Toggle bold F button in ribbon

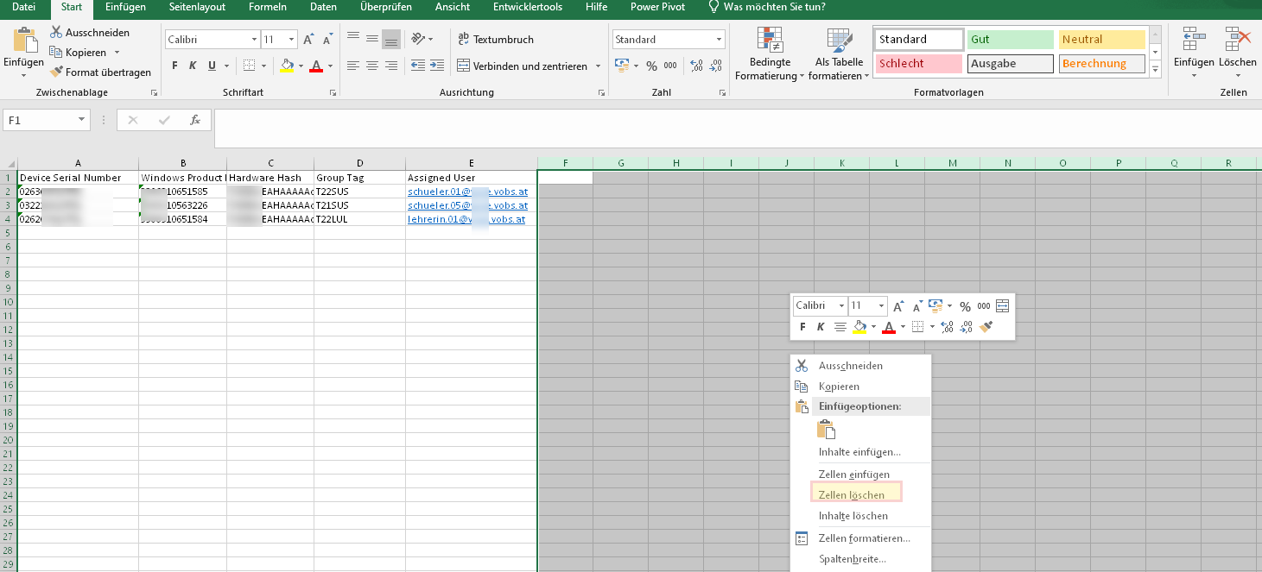tap(174, 66)
